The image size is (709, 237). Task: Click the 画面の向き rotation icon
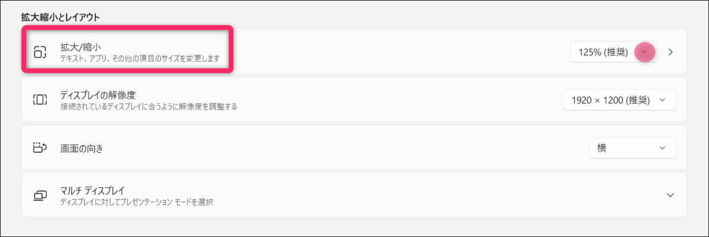(x=40, y=148)
